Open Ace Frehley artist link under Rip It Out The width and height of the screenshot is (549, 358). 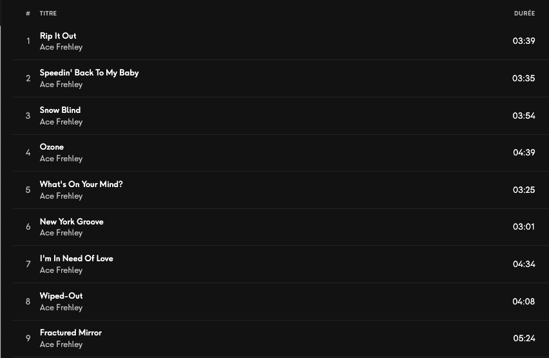(61, 47)
